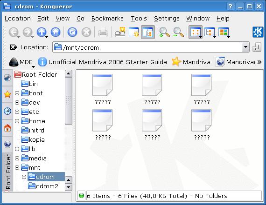Navigate up to the parent folder
Image resolution: width=266 pixels, height=205 pixels.
click(x=42, y=32)
